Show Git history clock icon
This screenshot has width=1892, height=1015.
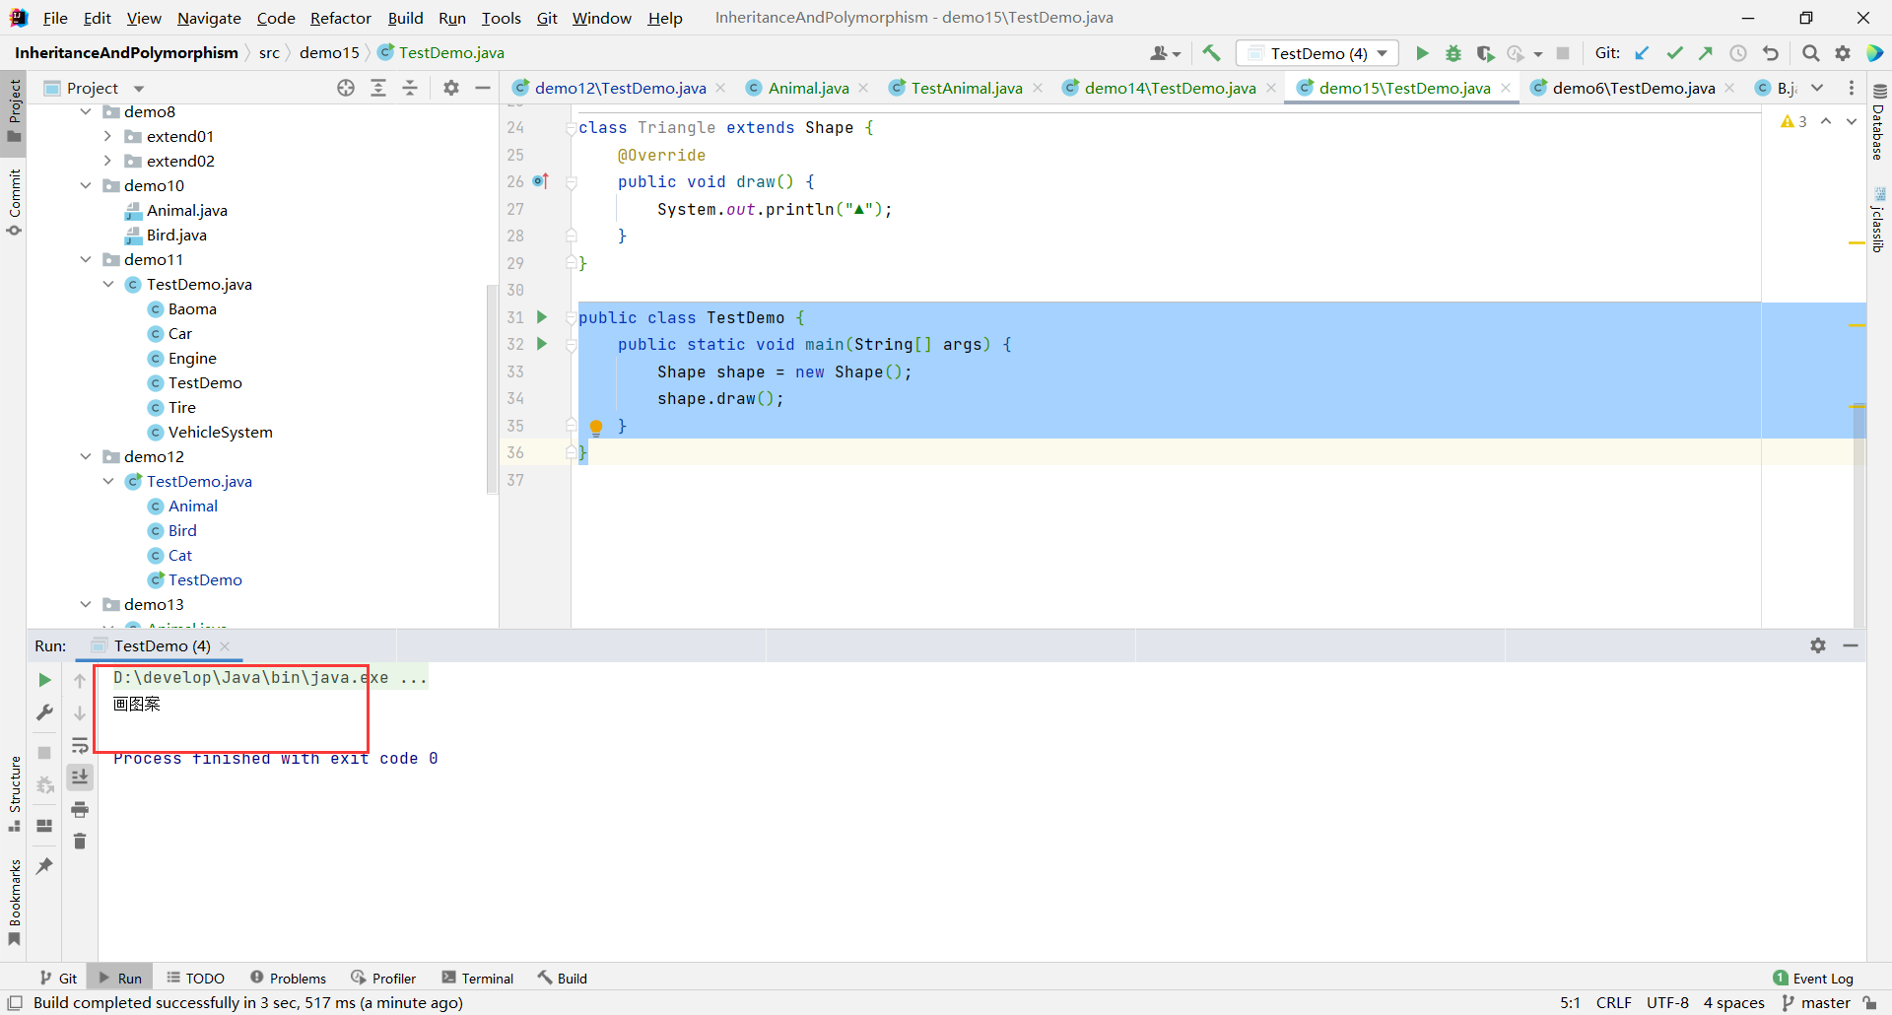1738,53
